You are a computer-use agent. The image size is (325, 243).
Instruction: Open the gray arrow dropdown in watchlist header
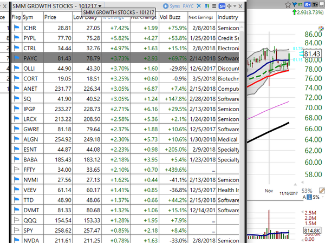click(235, 6)
